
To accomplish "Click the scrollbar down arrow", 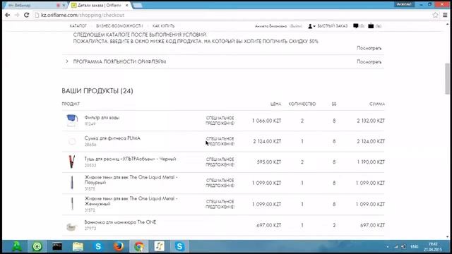I will (447, 237).
